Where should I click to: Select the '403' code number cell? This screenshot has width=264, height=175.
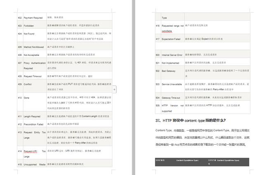20,25
